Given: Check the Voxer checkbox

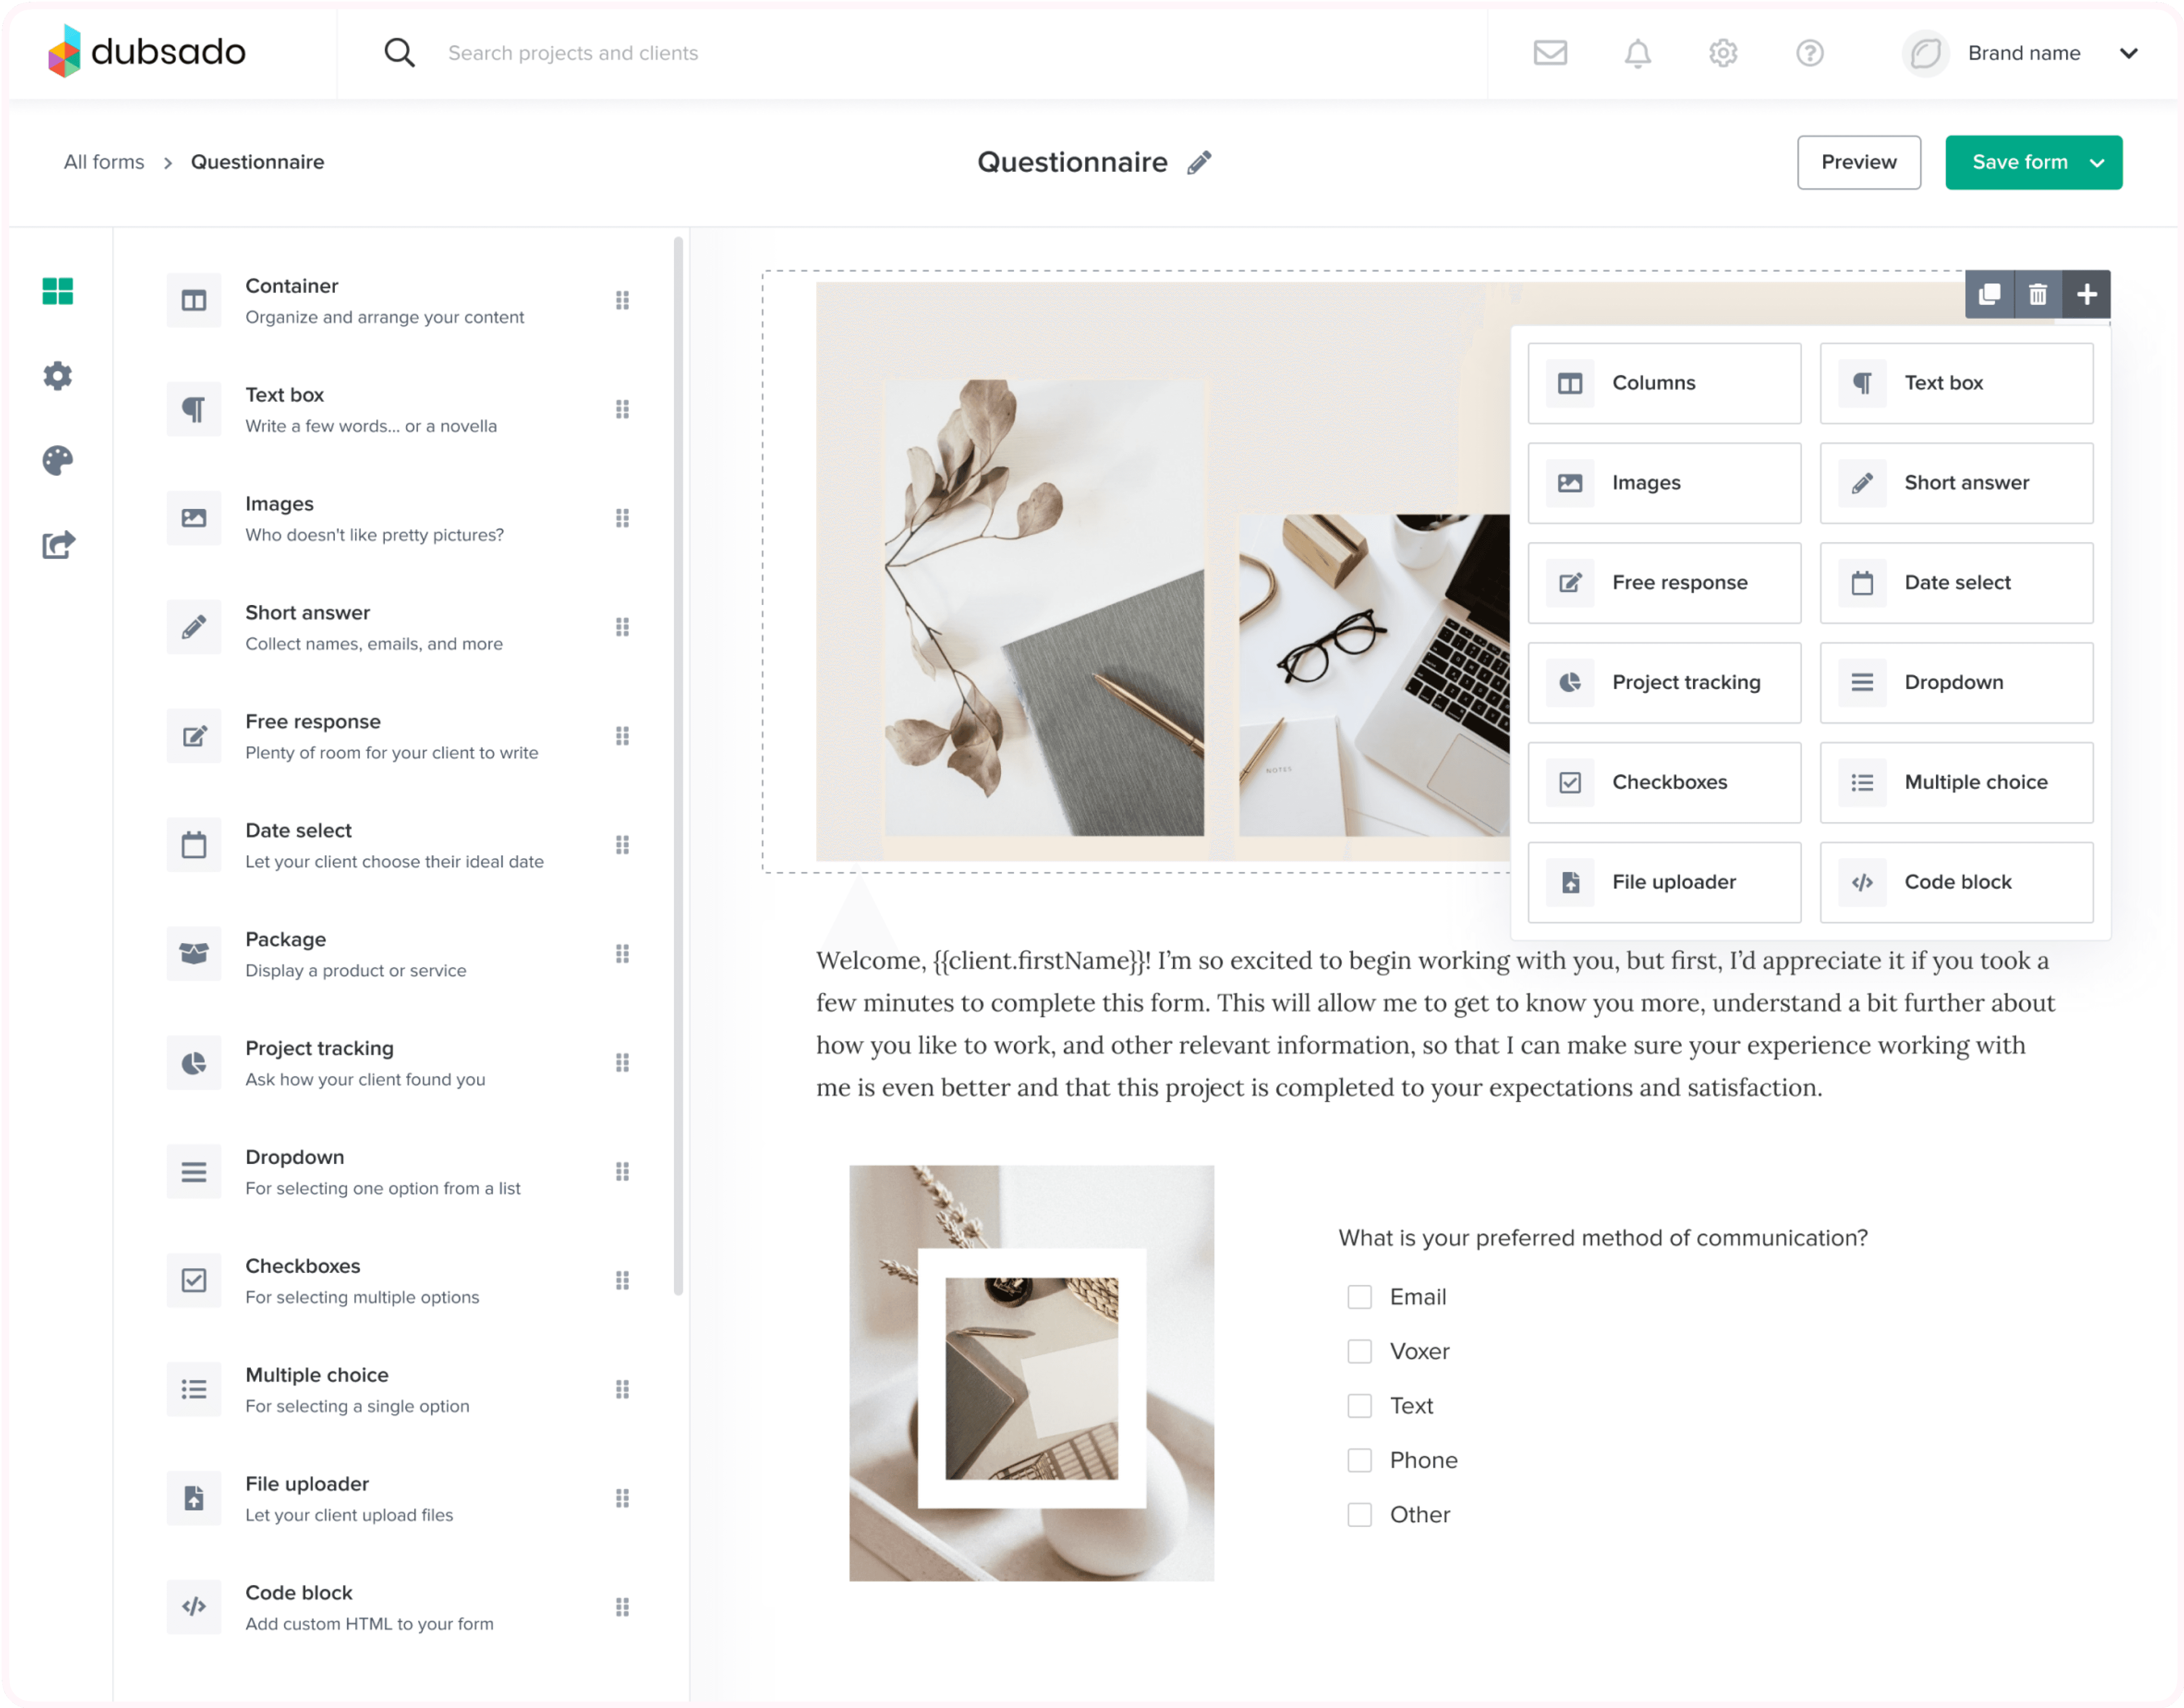Looking at the screenshot, I should pyautogui.click(x=1359, y=1351).
